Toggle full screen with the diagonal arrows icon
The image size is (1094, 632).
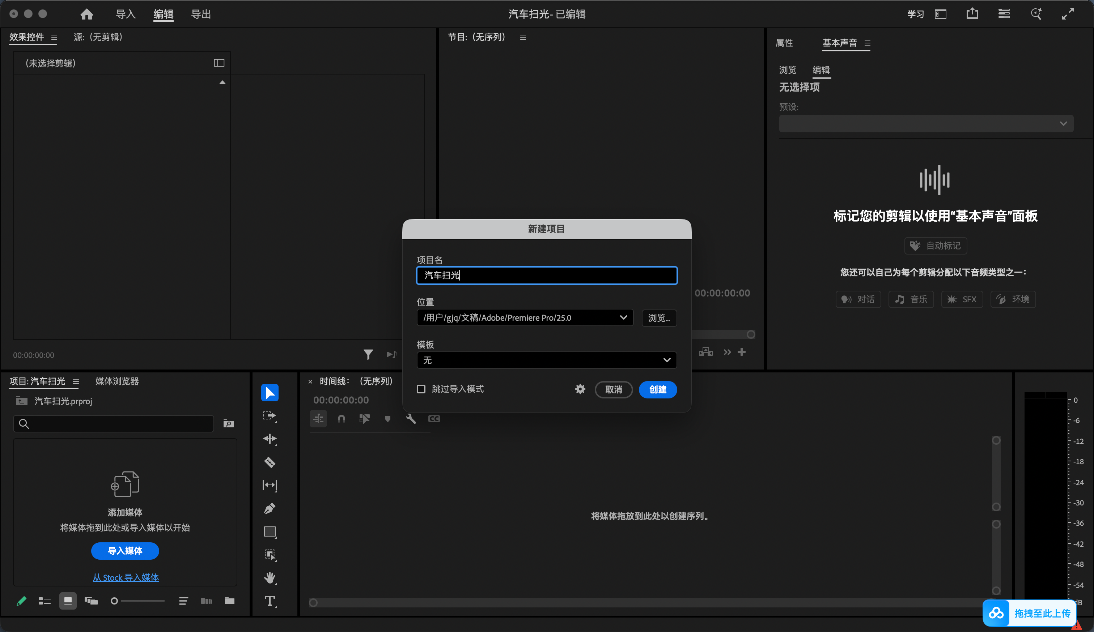[1068, 14]
